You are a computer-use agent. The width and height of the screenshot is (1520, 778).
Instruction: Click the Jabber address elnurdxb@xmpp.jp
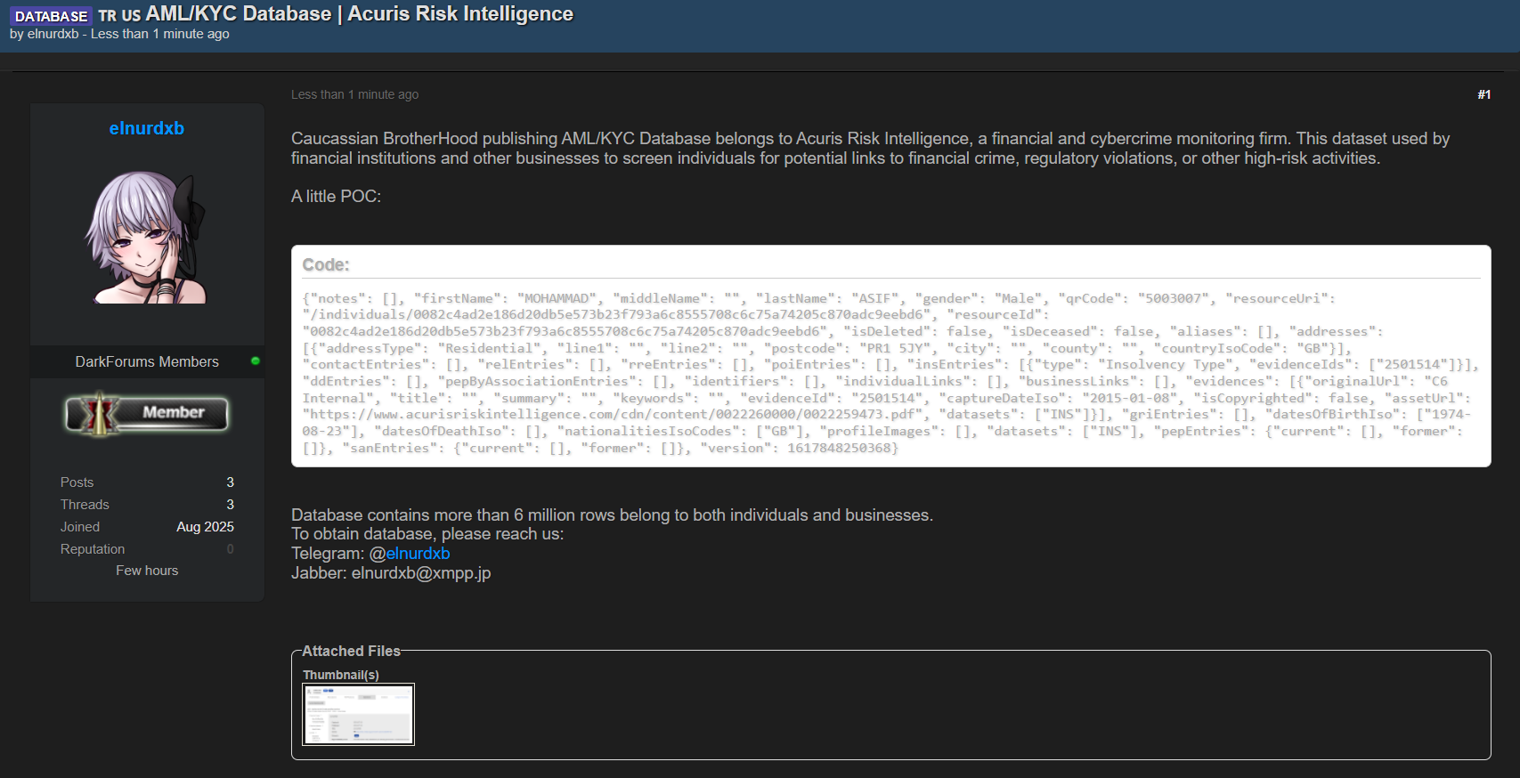421,573
